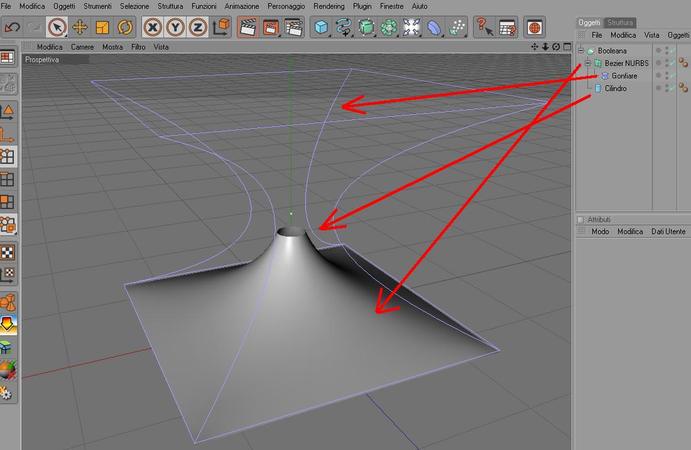
Task: Click the green Array modeling object icon
Action: click(x=389, y=27)
